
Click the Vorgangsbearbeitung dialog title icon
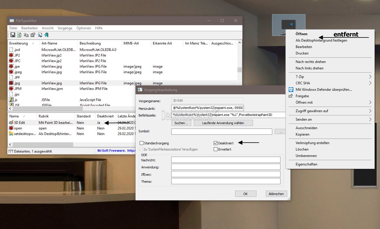140,90
